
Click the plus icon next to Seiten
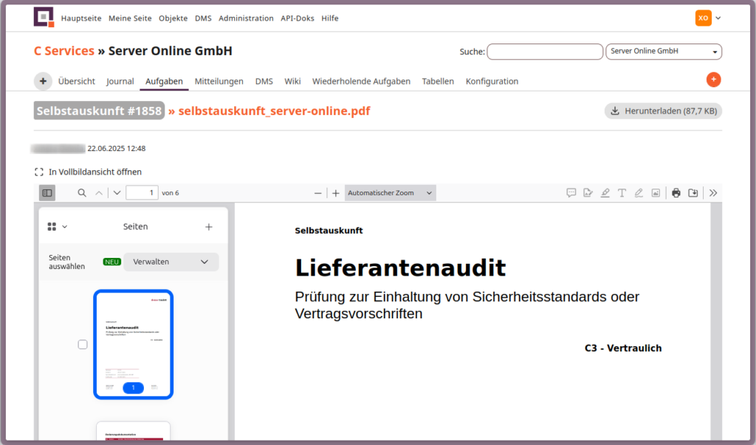pos(209,227)
